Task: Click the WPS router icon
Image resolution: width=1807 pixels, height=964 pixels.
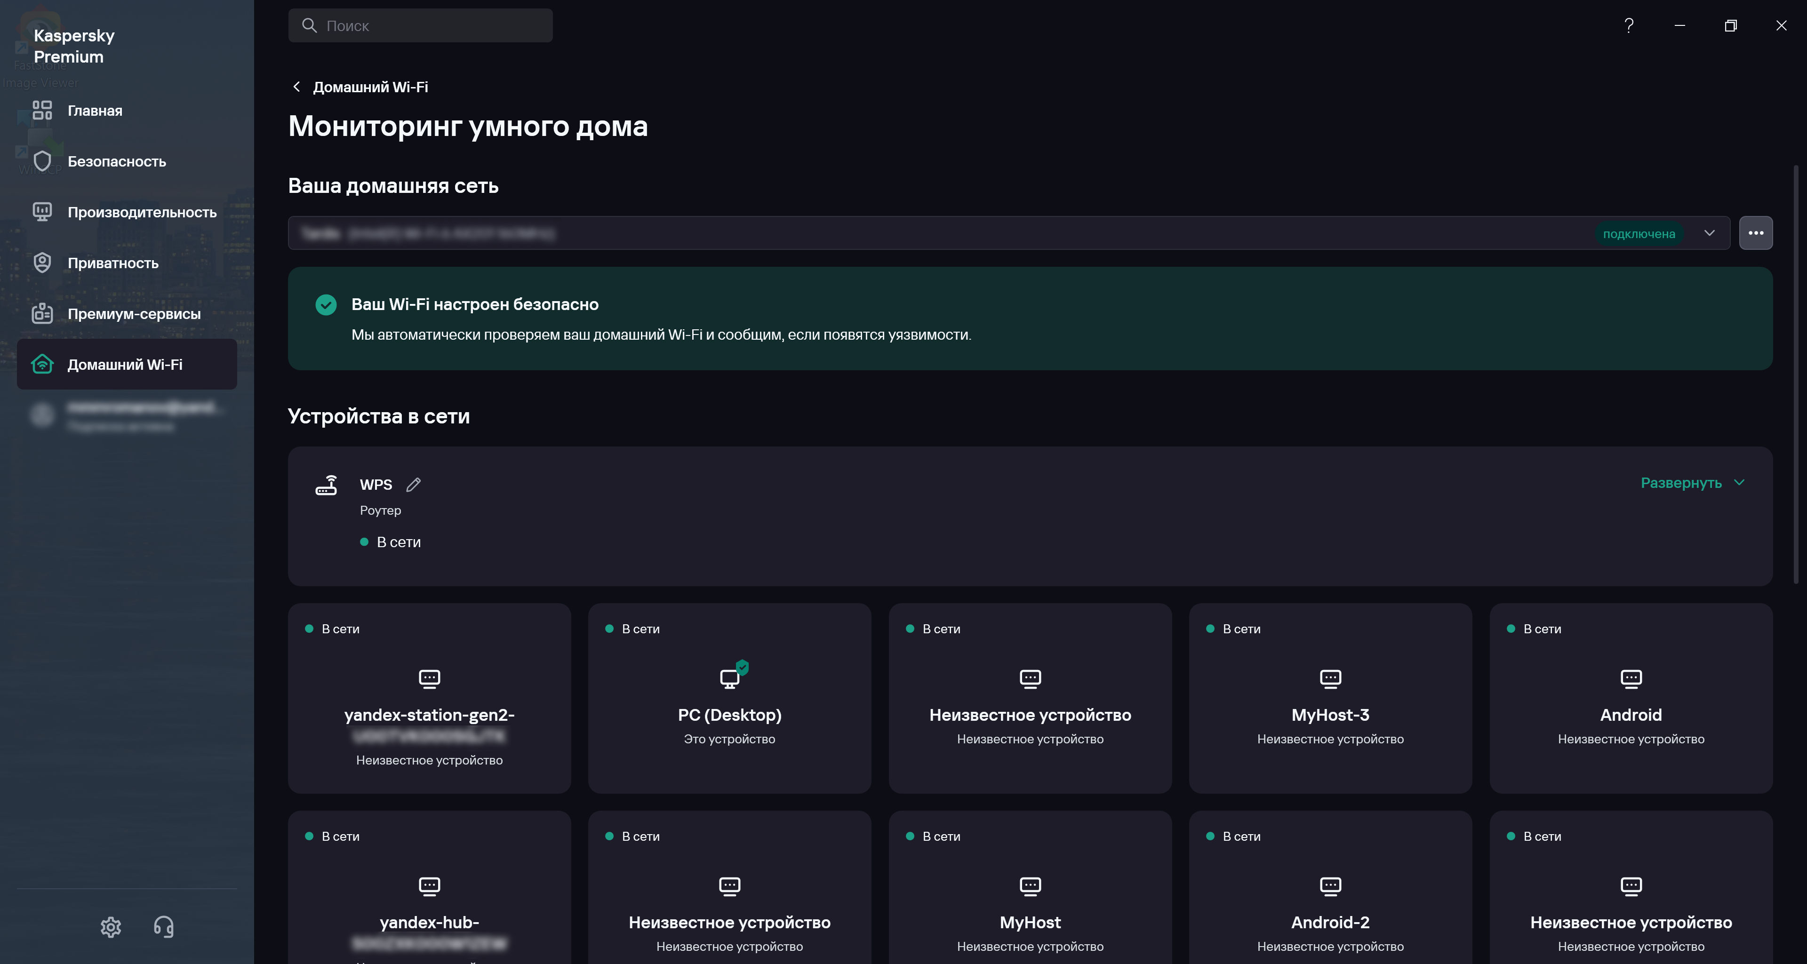Action: (326, 485)
